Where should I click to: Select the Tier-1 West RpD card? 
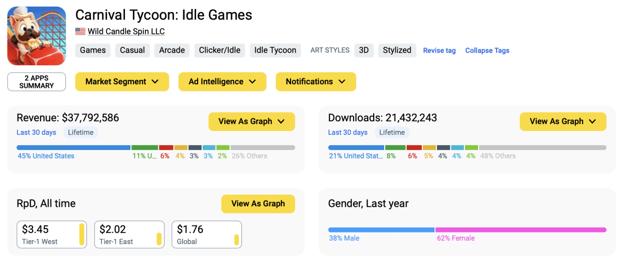pos(52,234)
